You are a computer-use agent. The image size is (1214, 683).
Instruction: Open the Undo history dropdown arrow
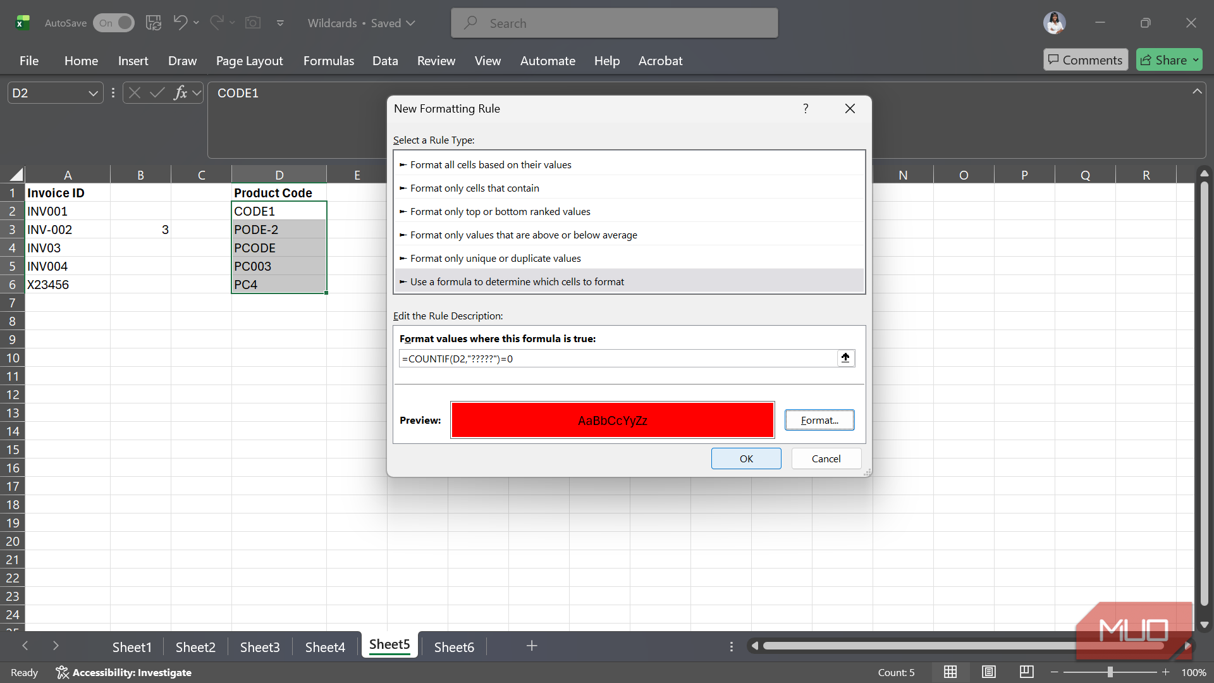point(197,23)
